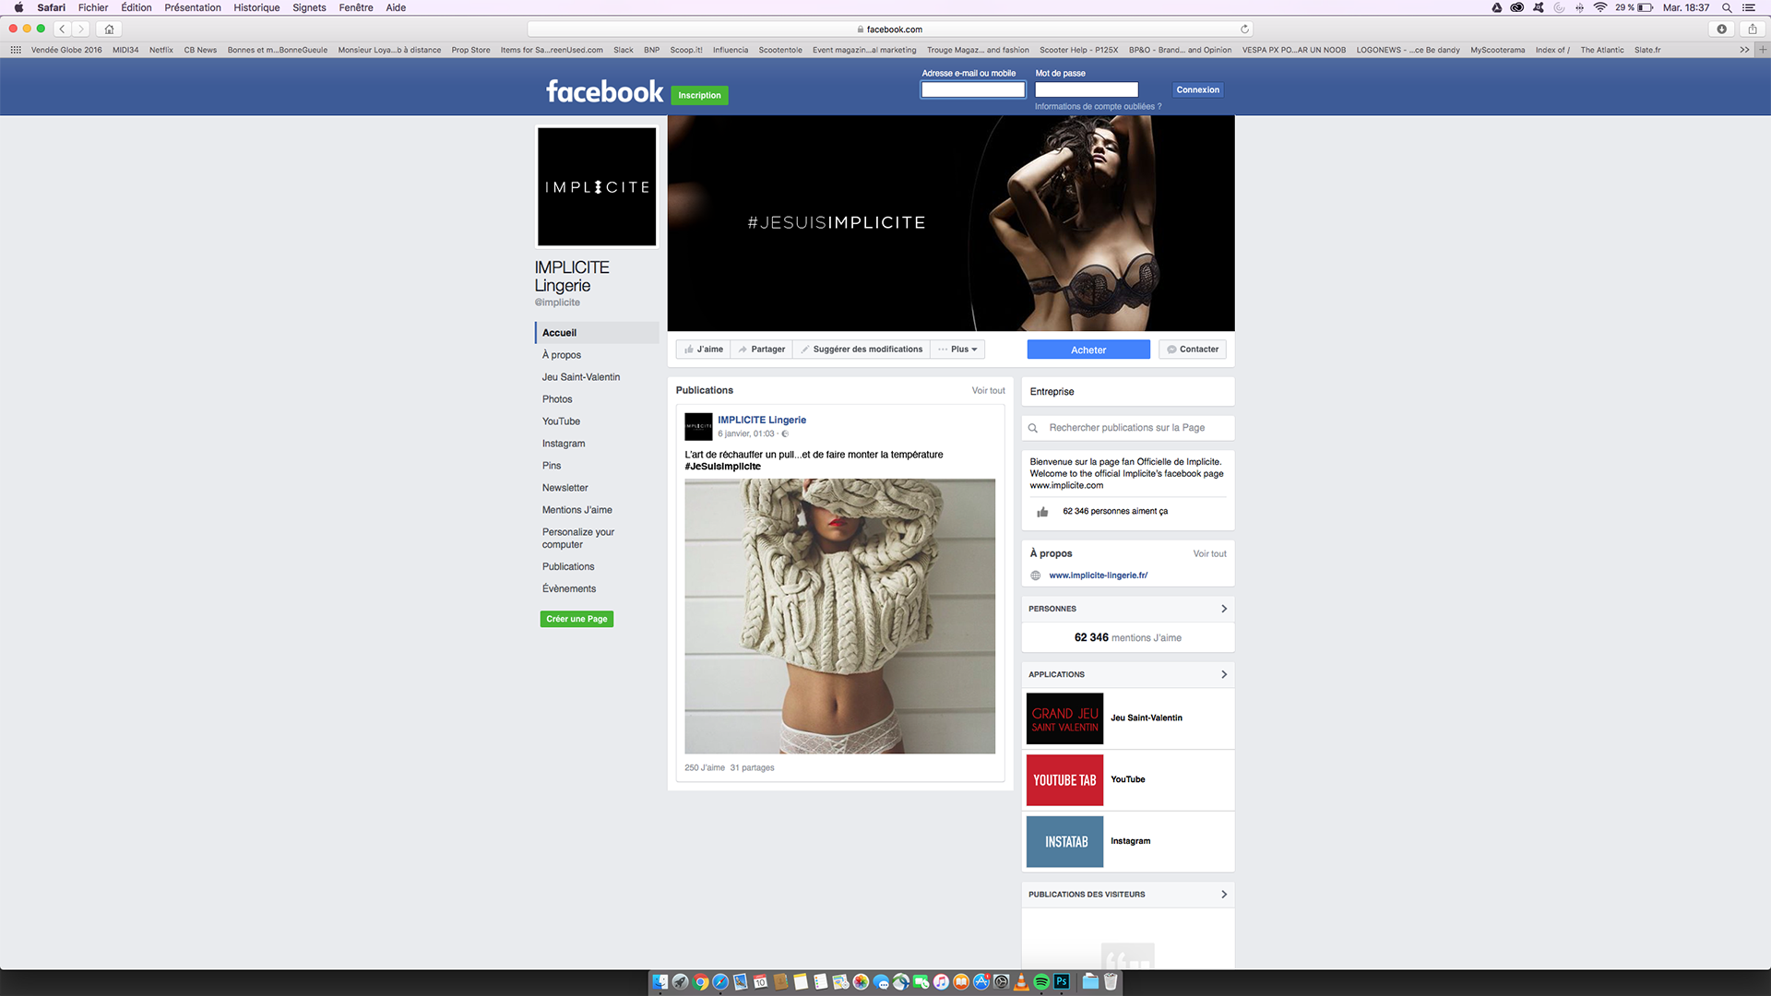This screenshot has width=1771, height=996.
Task: Click the Connexion button
Action: click(x=1197, y=89)
